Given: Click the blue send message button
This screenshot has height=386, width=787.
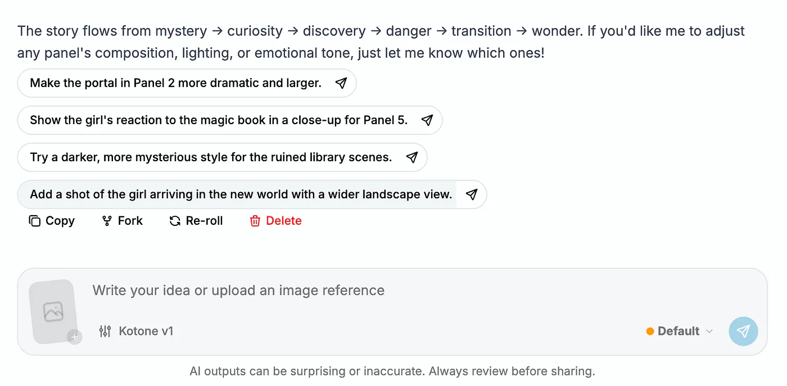Looking at the screenshot, I should point(743,331).
